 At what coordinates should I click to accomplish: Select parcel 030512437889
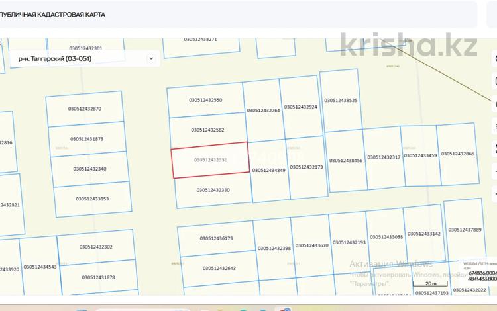[465, 230]
